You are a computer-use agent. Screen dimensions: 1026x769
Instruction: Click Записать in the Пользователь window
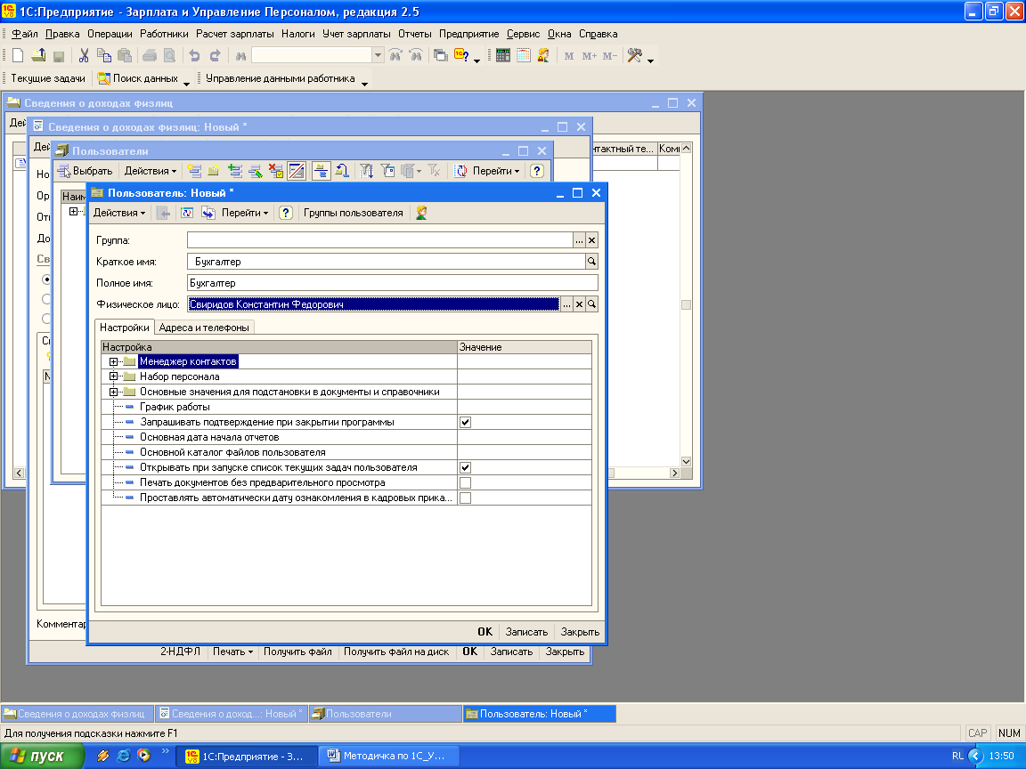tap(526, 632)
